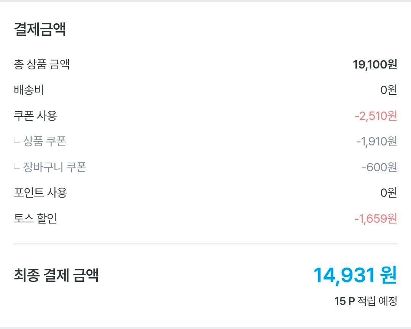Viewport: 411px width, 329px height.
Task: Select the 장바구니 쿠폰 sub-item
Action: pos(55,167)
